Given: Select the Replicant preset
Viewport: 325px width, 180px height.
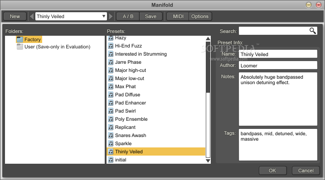Looking at the screenshot, I should (x=156, y=127).
